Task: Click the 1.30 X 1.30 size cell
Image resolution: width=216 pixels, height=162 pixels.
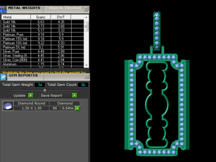Action: coord(31,108)
